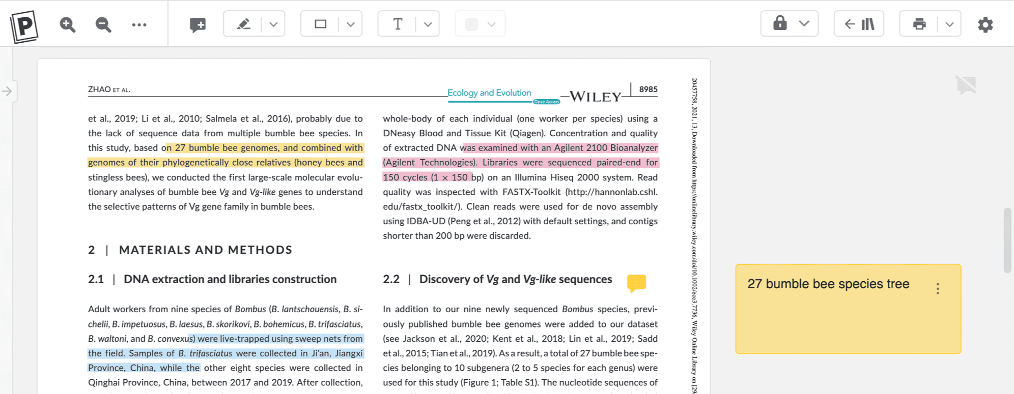Print the document
The image size is (1014, 394).
(x=919, y=24)
